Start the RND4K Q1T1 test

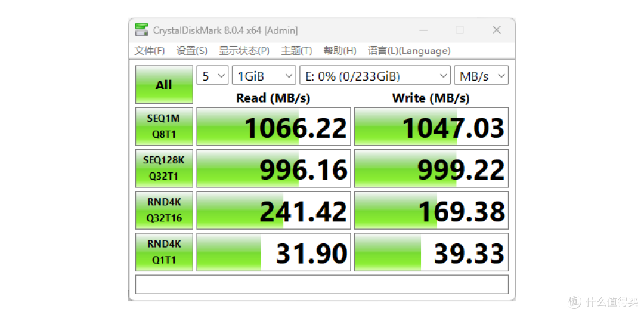point(164,252)
